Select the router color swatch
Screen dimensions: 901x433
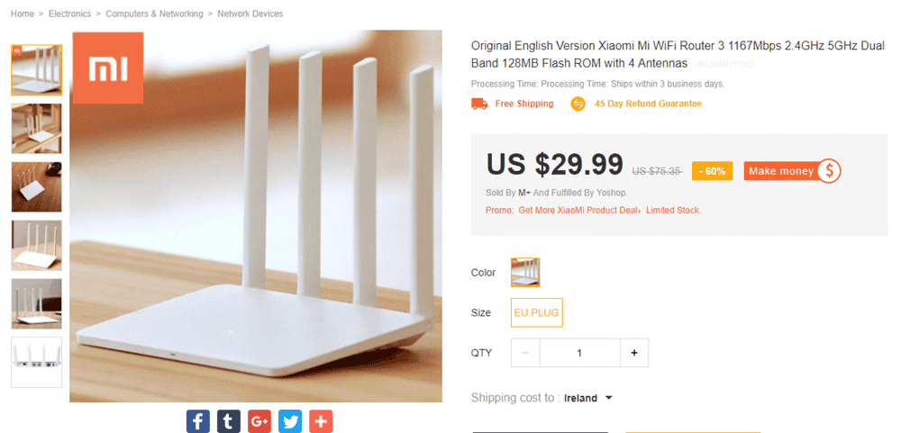[x=525, y=272]
